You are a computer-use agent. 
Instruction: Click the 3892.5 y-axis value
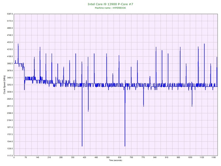10,64
